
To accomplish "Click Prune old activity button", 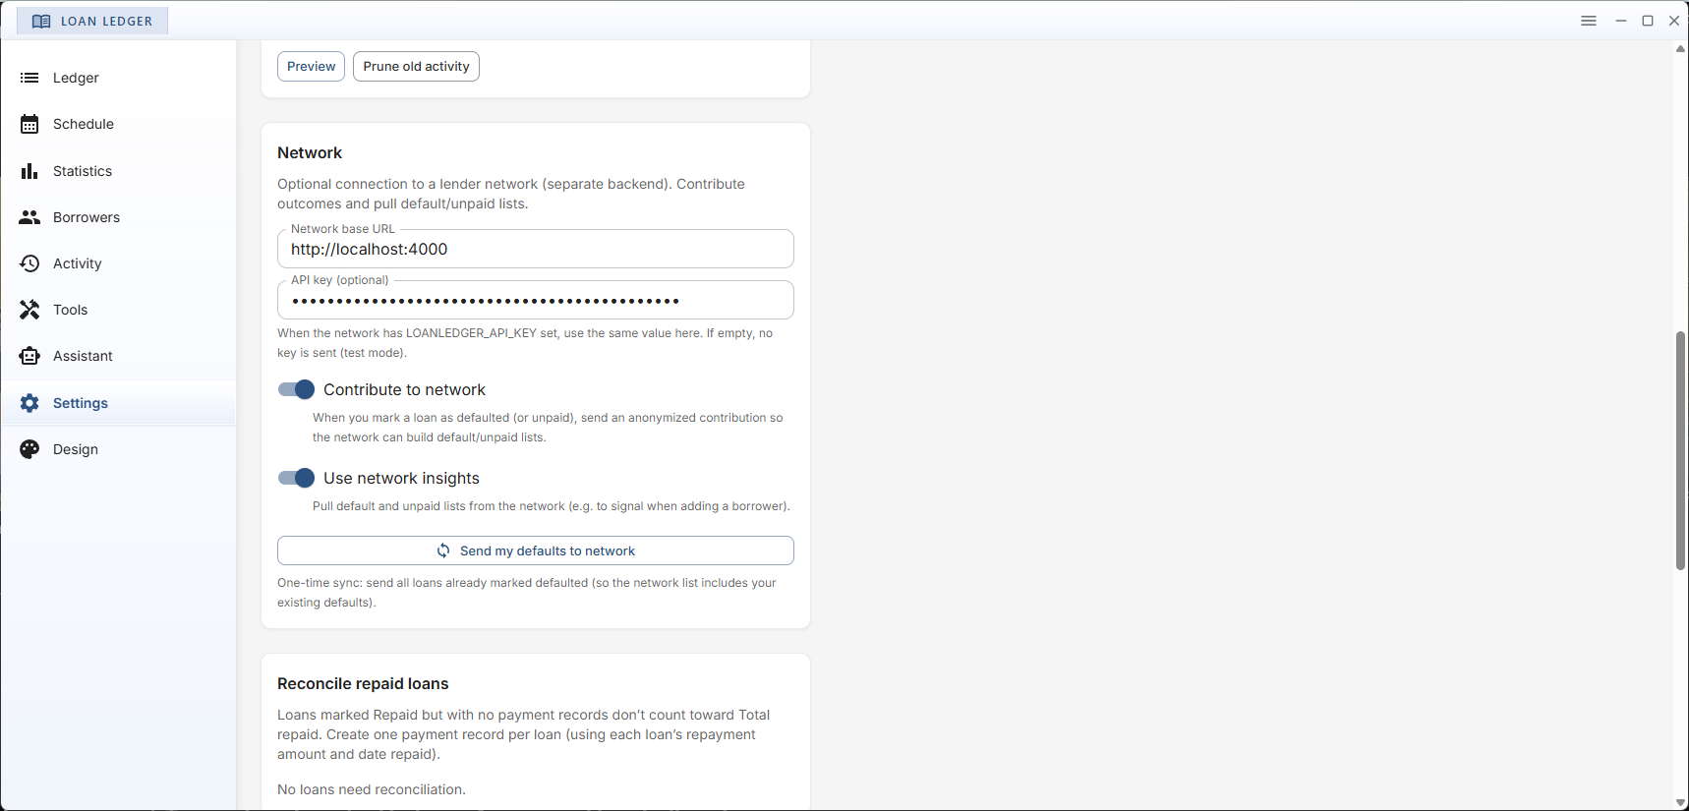I will (x=416, y=66).
